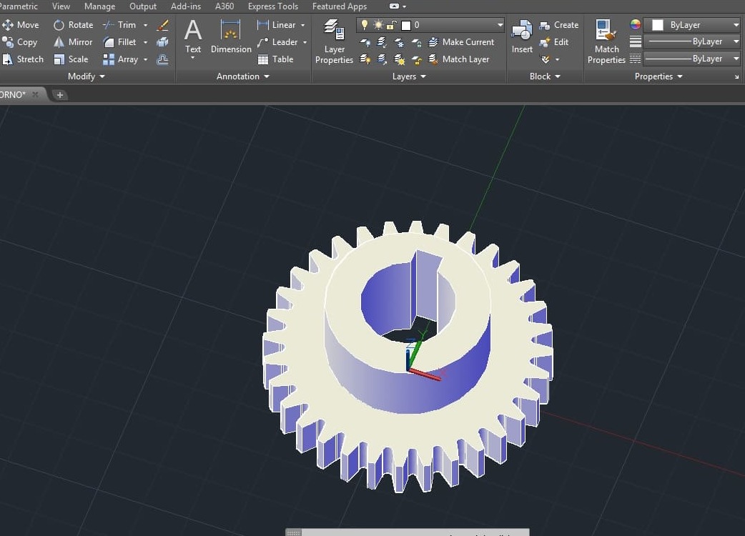Viewport: 745px width, 536px height.
Task: Open the Linetype ByLayer dropdown
Action: pyautogui.click(x=691, y=59)
